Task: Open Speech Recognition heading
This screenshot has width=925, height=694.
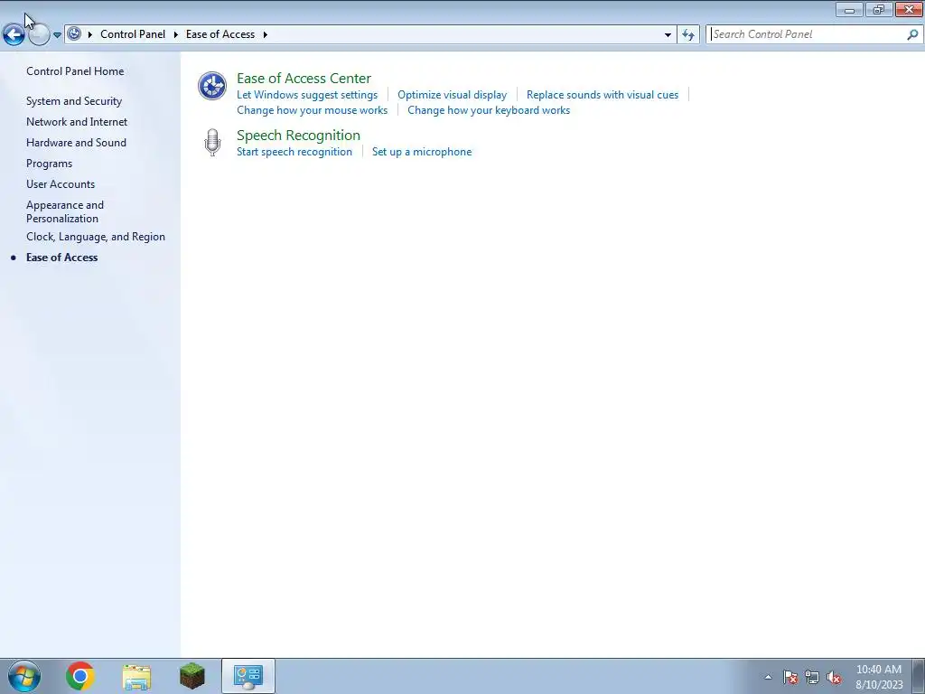Action: click(x=298, y=136)
